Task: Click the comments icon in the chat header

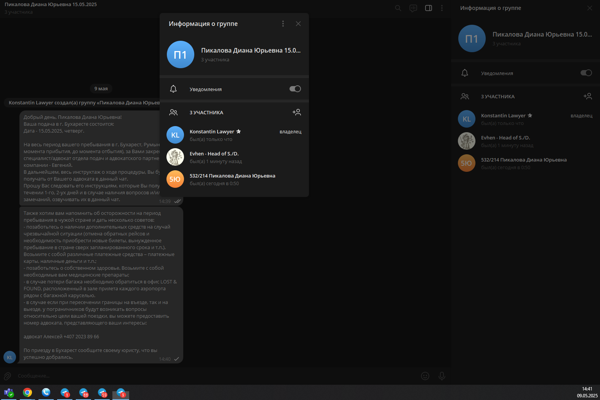Action: pyautogui.click(x=413, y=8)
